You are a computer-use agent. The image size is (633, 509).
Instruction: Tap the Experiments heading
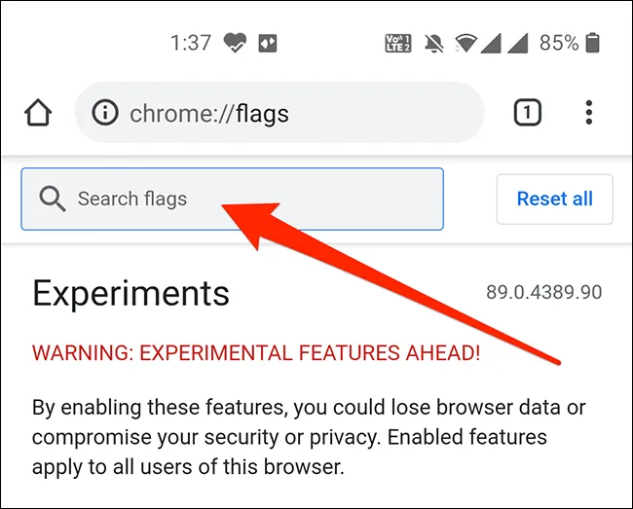click(x=131, y=293)
